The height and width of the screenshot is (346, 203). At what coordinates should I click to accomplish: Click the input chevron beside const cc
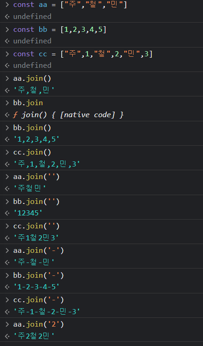(x=7, y=54)
